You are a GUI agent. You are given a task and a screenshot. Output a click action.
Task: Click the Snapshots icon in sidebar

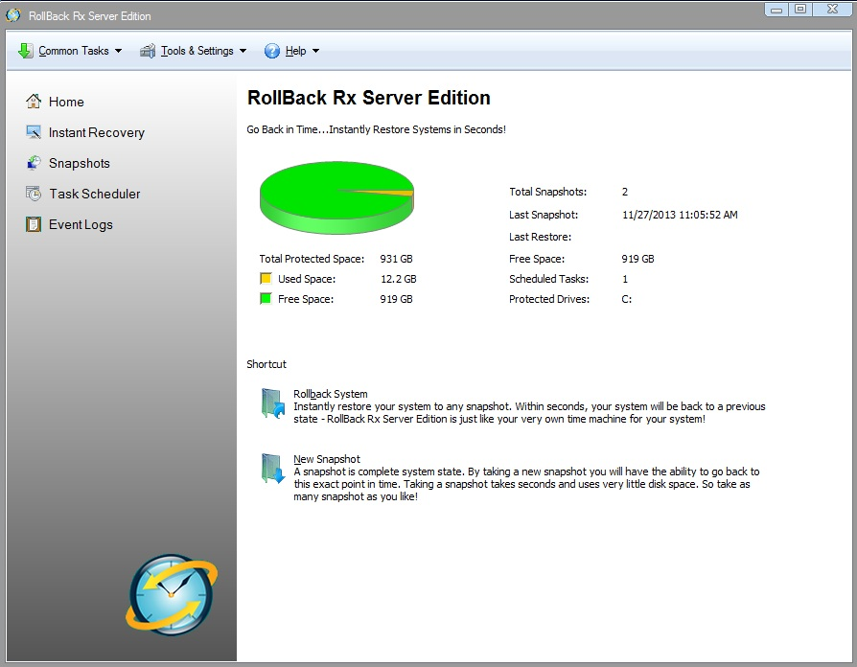click(34, 162)
